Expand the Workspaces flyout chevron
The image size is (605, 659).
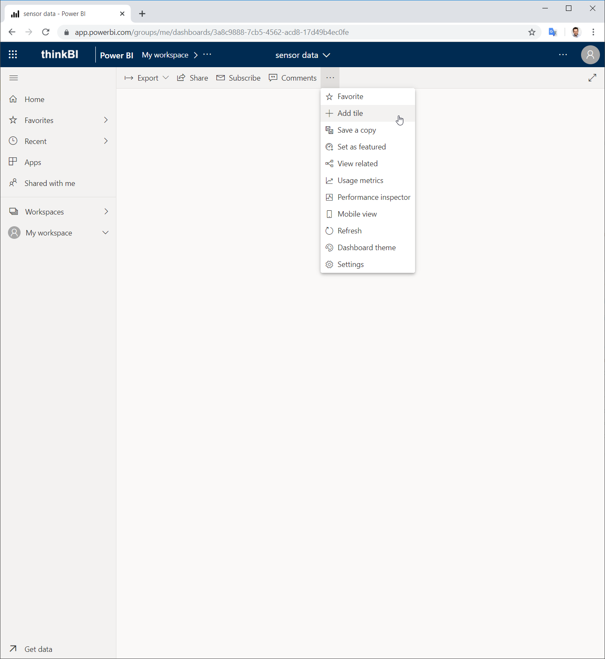[106, 212]
